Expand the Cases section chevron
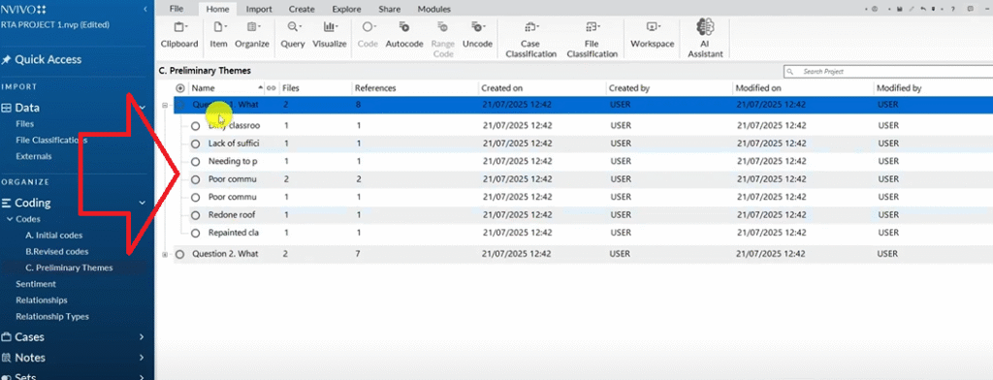993x380 pixels. click(x=143, y=337)
